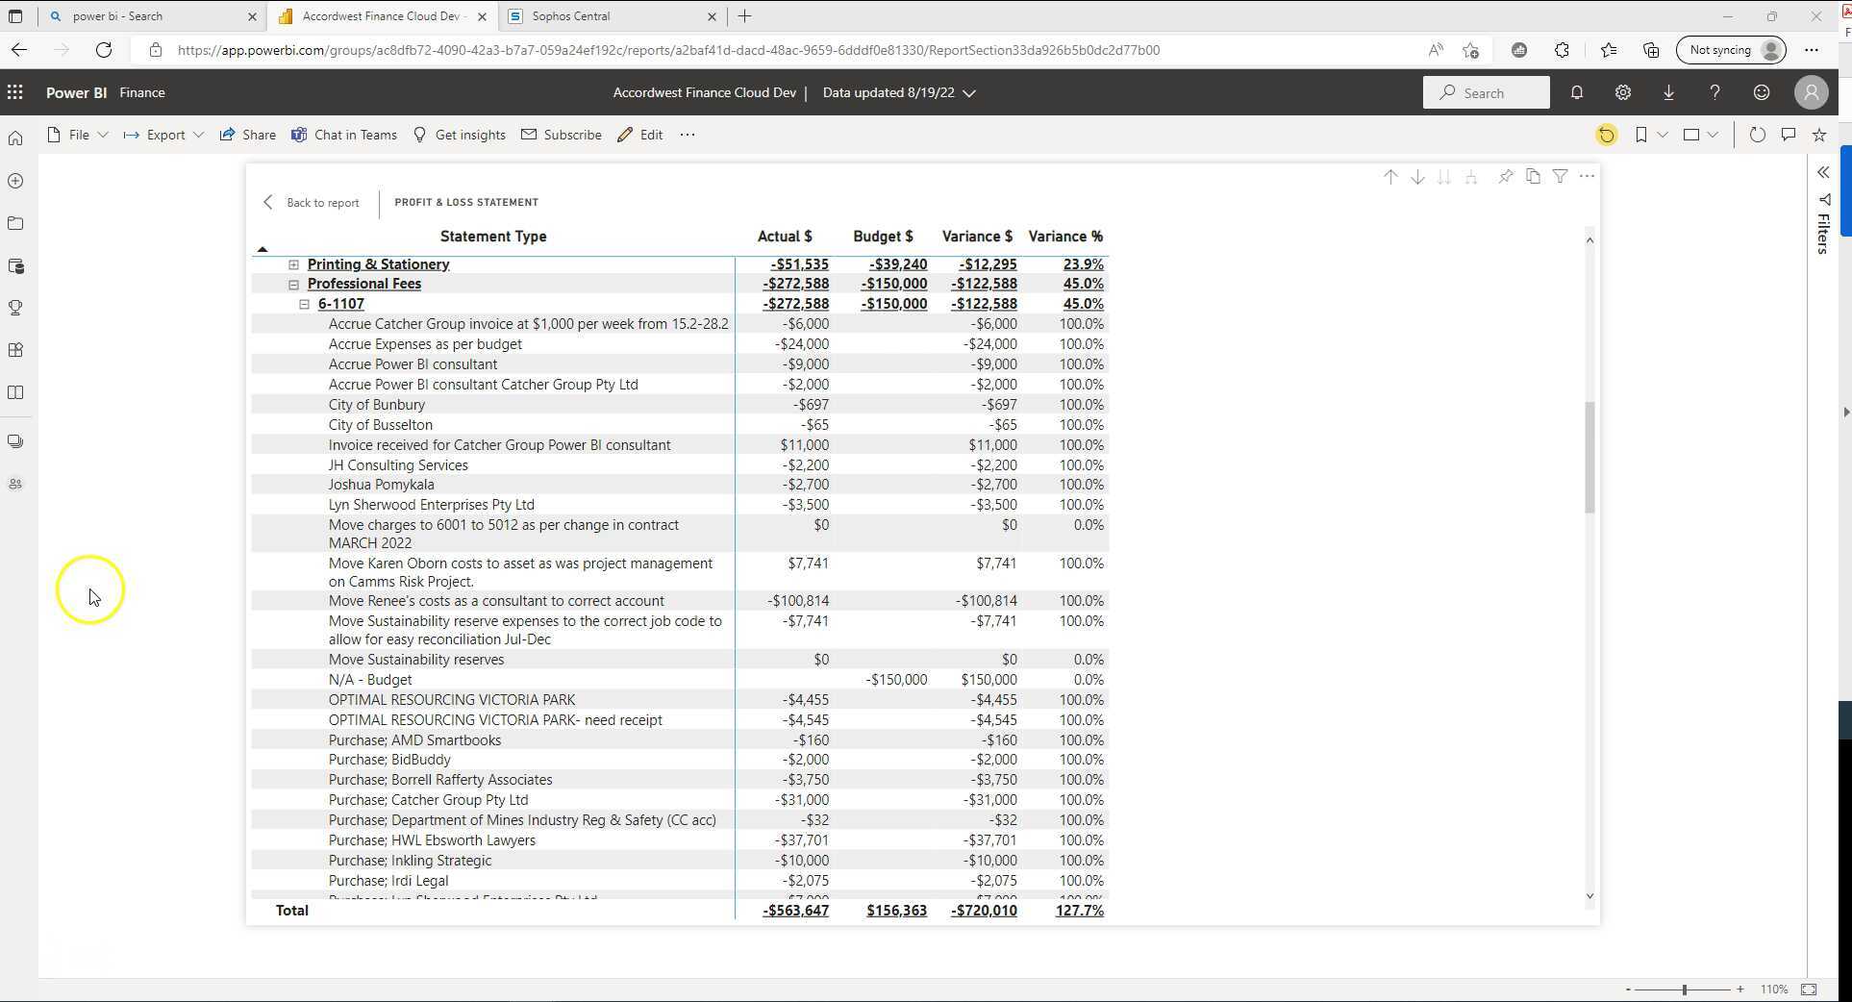Open Chat in Teams
The height and width of the screenshot is (1002, 1852).
(343, 135)
